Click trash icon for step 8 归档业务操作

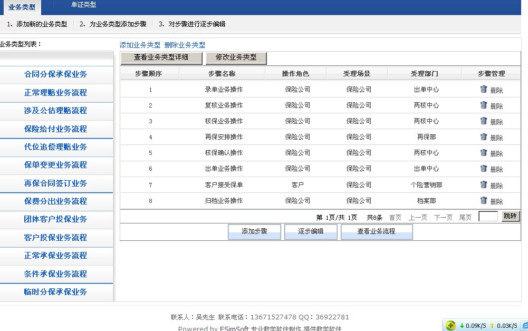click(483, 200)
